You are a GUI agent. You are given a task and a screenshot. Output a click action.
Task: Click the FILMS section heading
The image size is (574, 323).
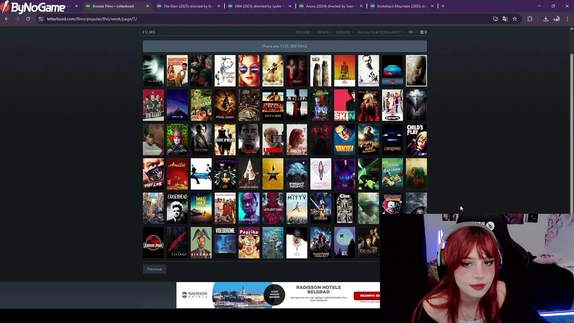point(149,32)
